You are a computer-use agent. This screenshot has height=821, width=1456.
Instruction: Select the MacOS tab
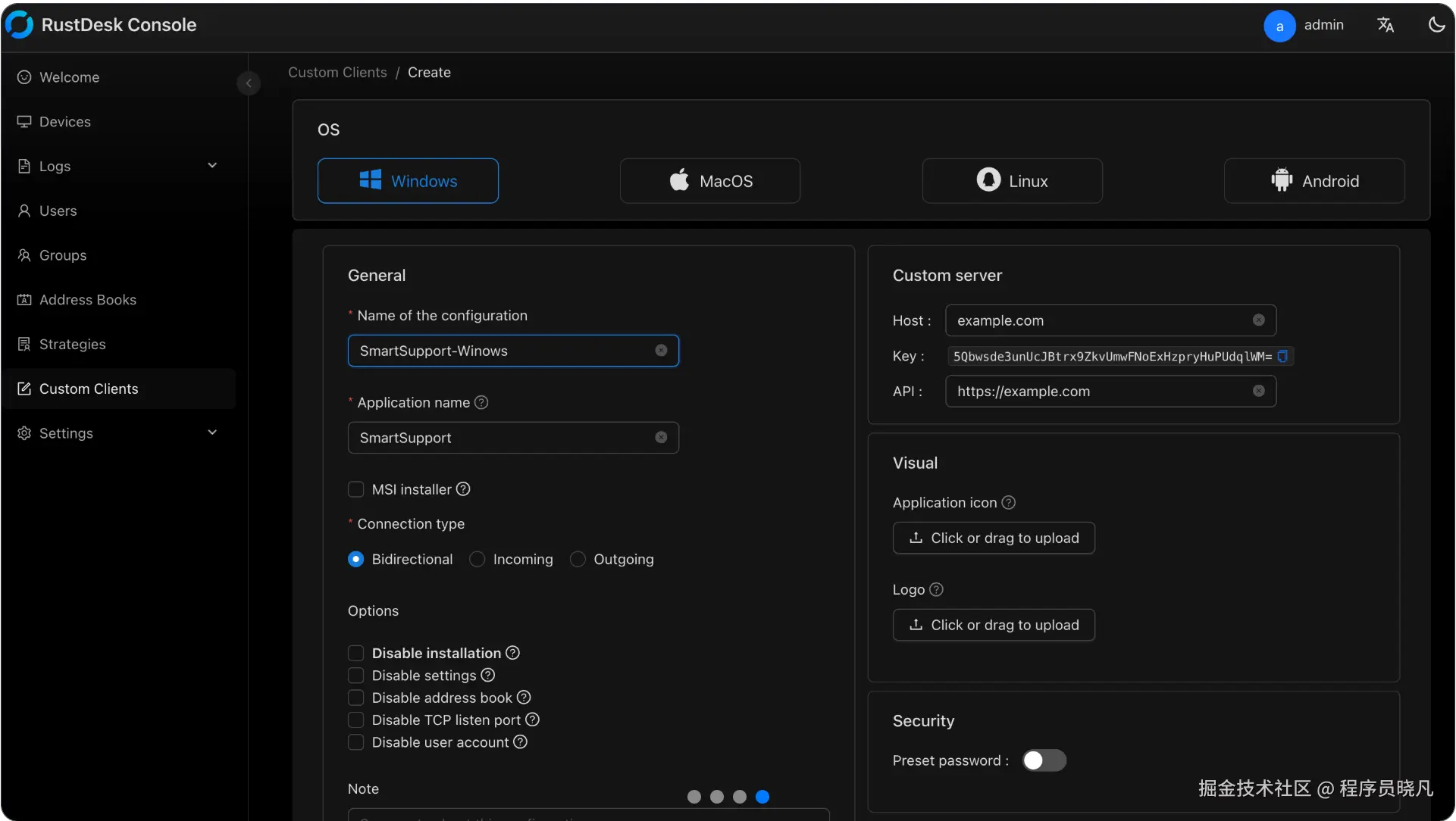pos(709,181)
